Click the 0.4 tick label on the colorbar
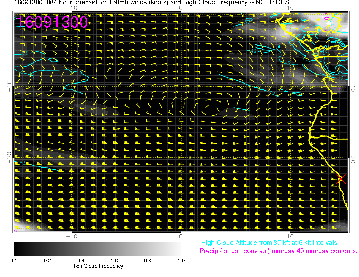 tap(81, 261)
